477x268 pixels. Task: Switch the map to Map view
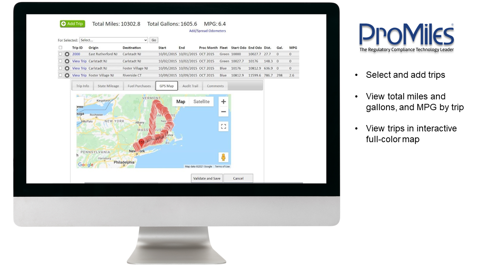pyautogui.click(x=181, y=102)
